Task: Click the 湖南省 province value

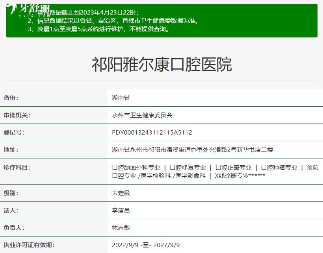Action: pos(121,98)
